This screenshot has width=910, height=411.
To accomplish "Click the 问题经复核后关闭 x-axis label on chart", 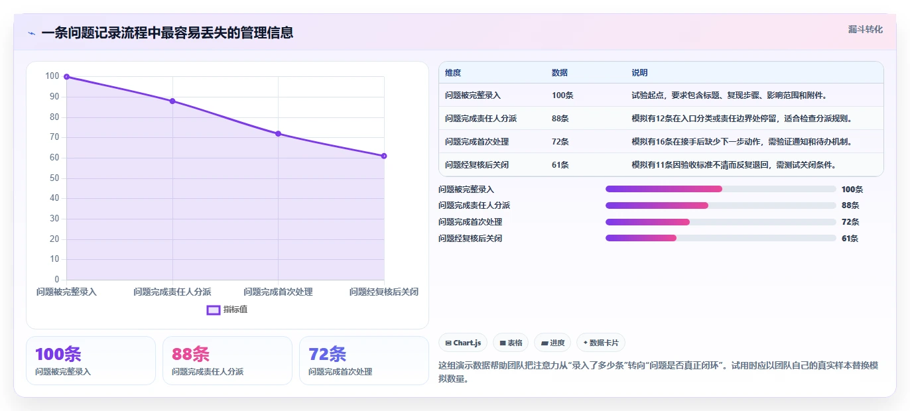I will [x=384, y=292].
